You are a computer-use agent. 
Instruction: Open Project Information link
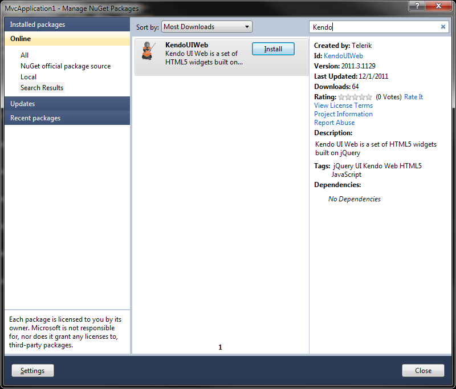[x=343, y=114]
